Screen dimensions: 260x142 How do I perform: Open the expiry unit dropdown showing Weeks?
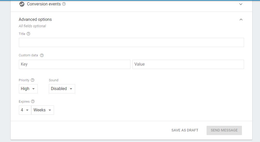coord(43,110)
